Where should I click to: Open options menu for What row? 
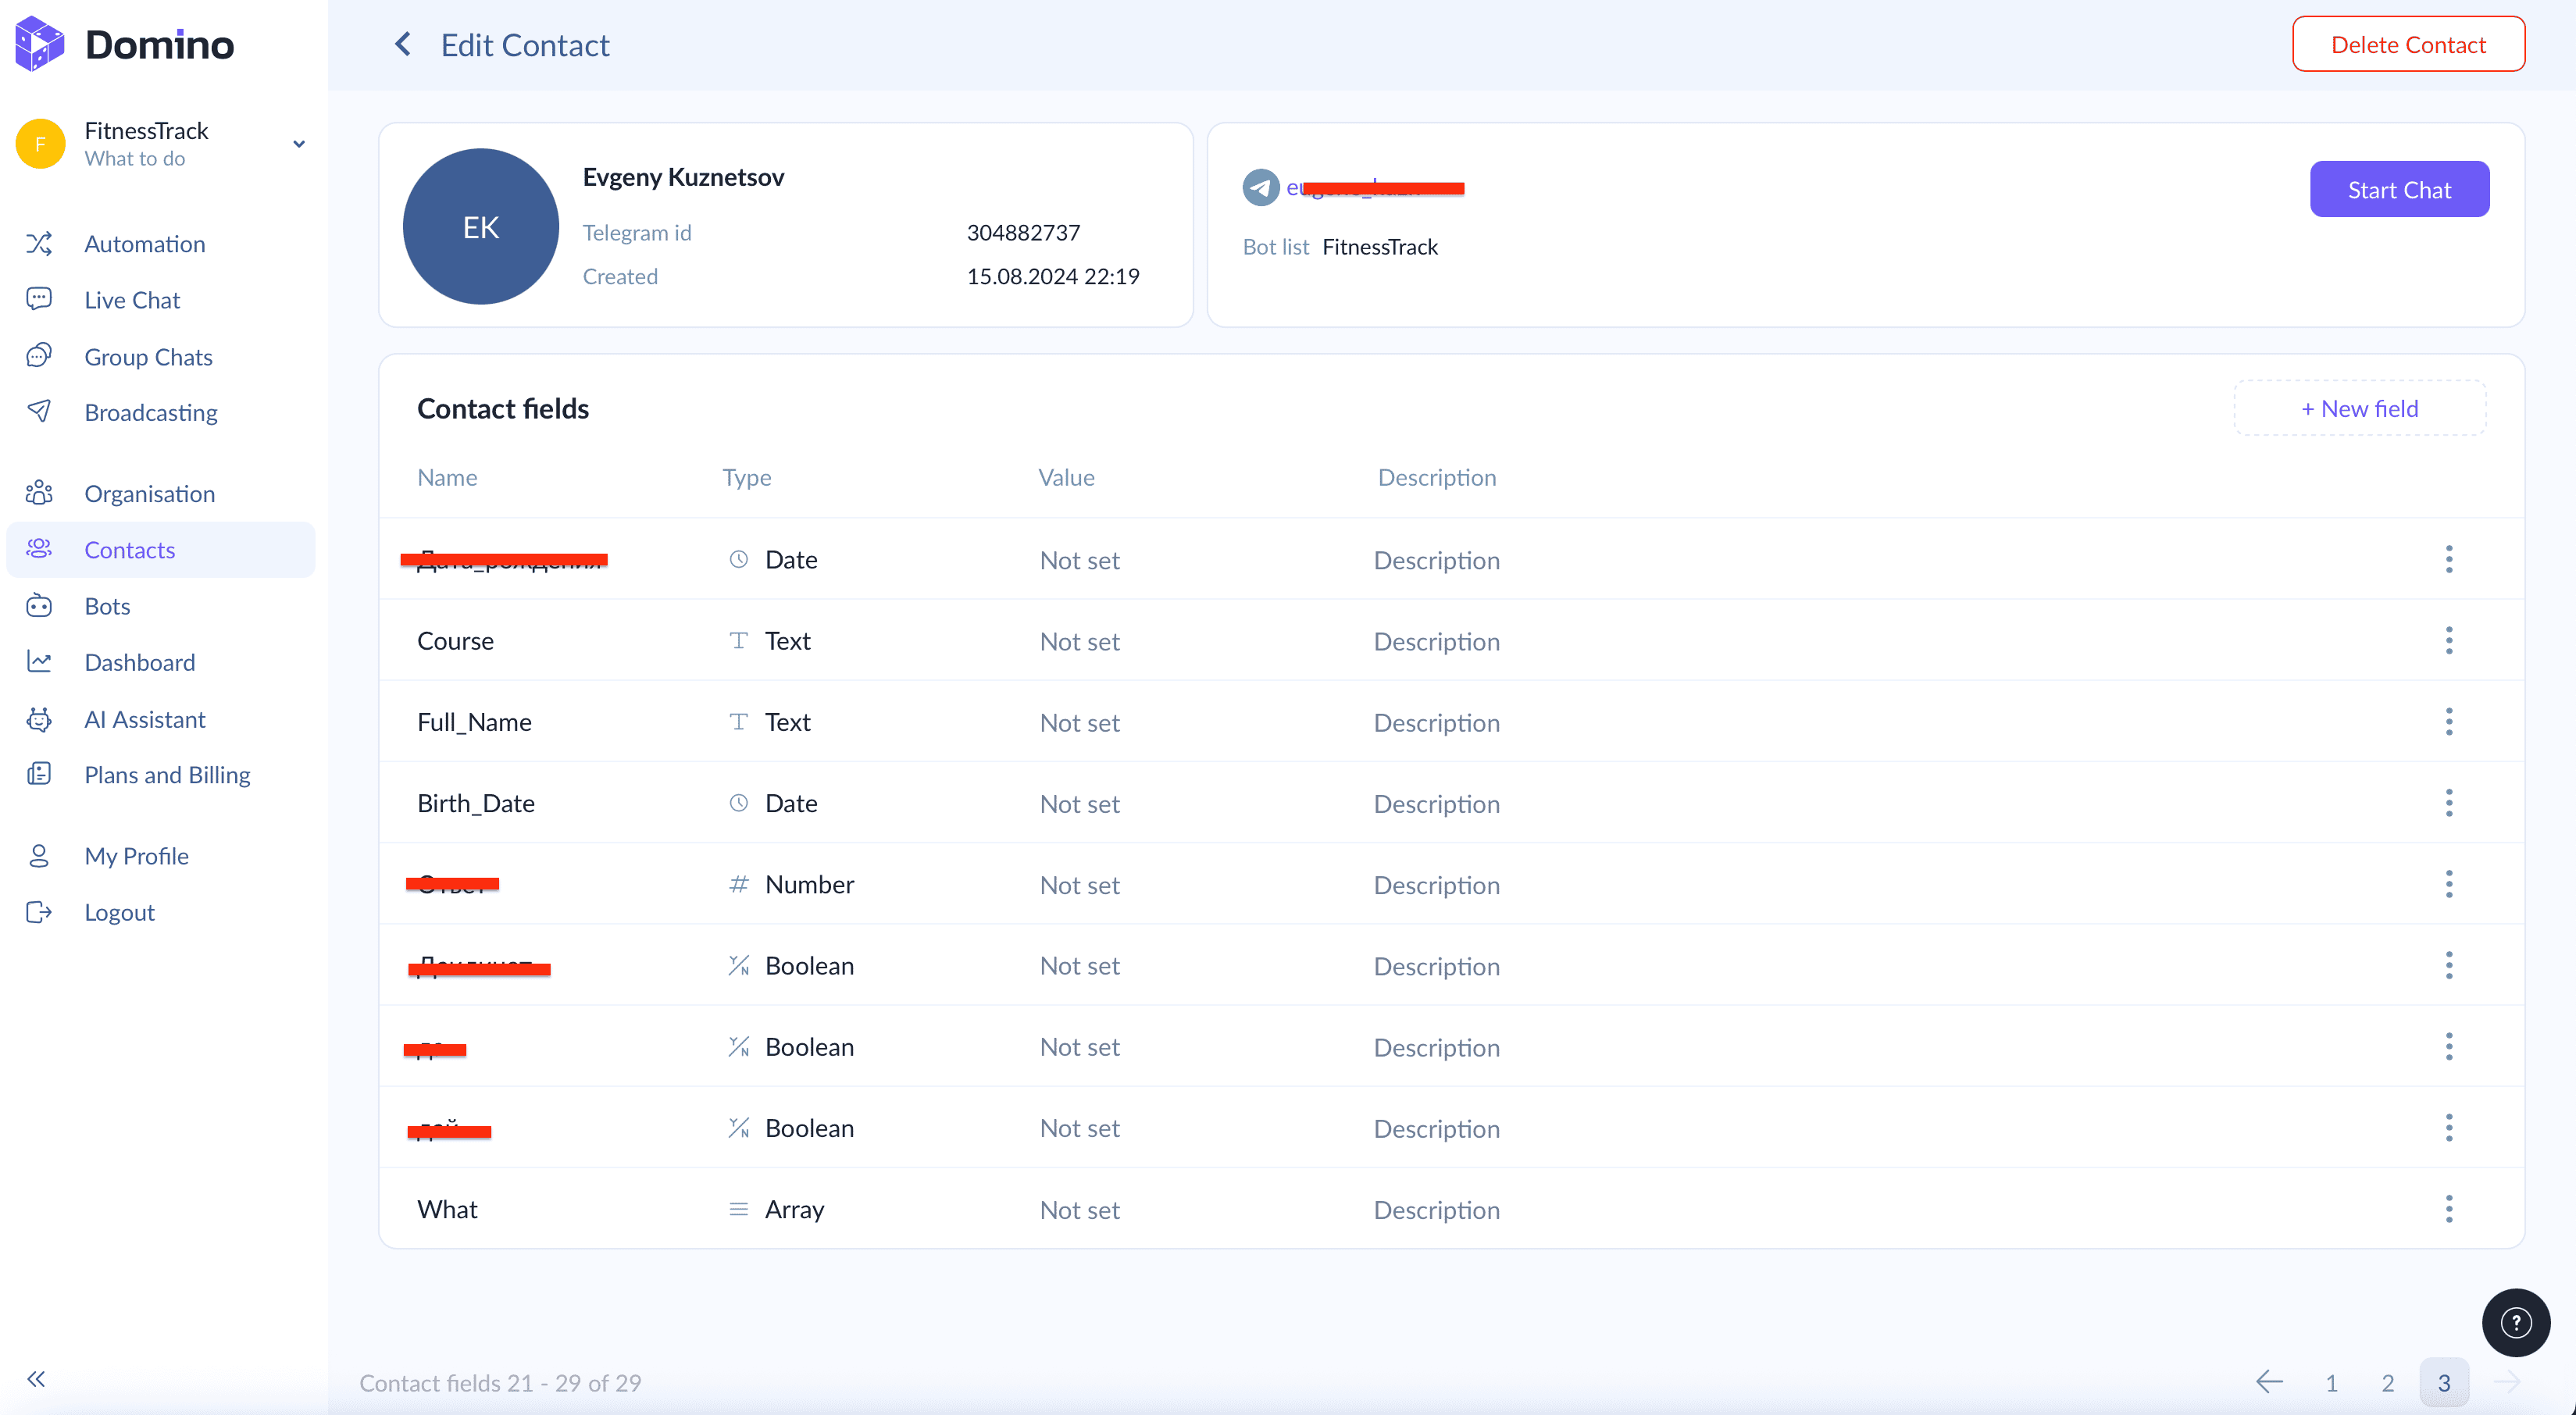pyautogui.click(x=2448, y=1209)
